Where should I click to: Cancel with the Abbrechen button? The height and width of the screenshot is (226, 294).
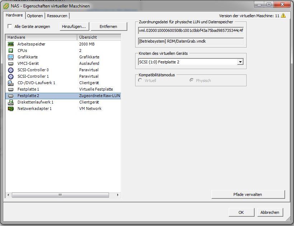[x=270, y=212]
